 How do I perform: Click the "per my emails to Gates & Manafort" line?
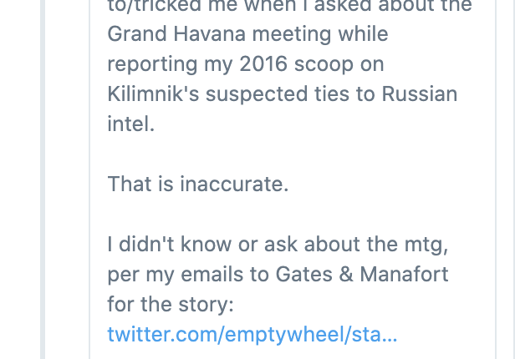[x=278, y=275]
